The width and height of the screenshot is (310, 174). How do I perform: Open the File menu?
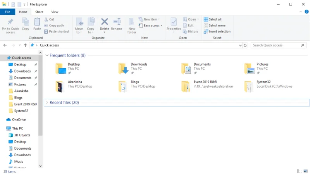[x=7, y=12]
